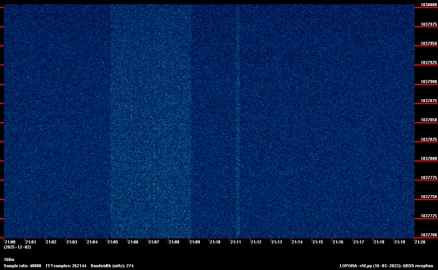Image resolution: width=438 pixels, height=270 pixels.
Task: Click the 21:15 time label
Action: (x=318, y=242)
